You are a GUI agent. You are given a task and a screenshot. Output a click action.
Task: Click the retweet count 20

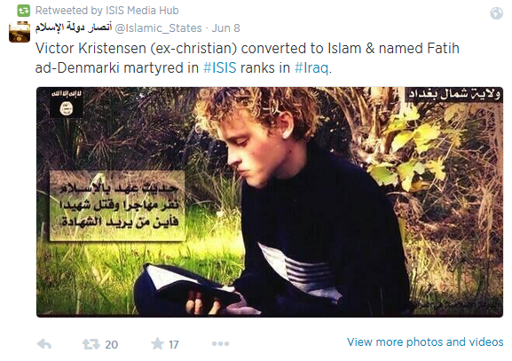point(111,344)
